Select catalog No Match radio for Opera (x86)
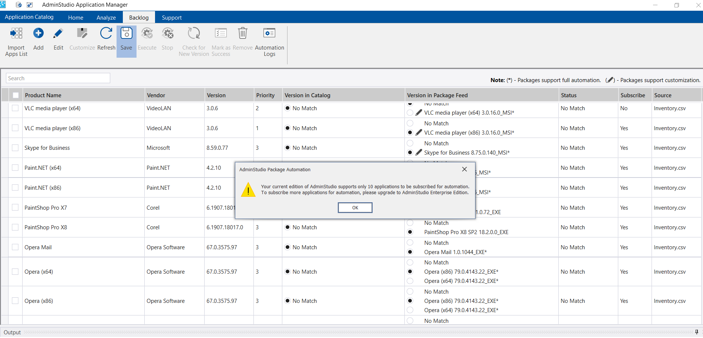The image size is (703, 338). click(287, 301)
